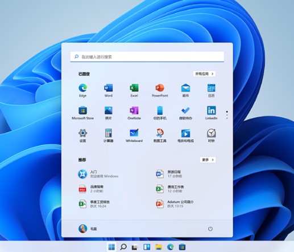This screenshot has width=294, height=252.
Task: Click the pinned apps page dots
Action: tap(227, 115)
